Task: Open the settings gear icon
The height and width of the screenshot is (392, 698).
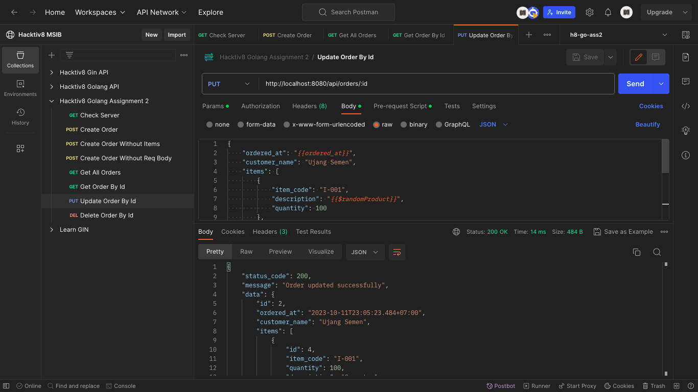Action: pos(590,12)
